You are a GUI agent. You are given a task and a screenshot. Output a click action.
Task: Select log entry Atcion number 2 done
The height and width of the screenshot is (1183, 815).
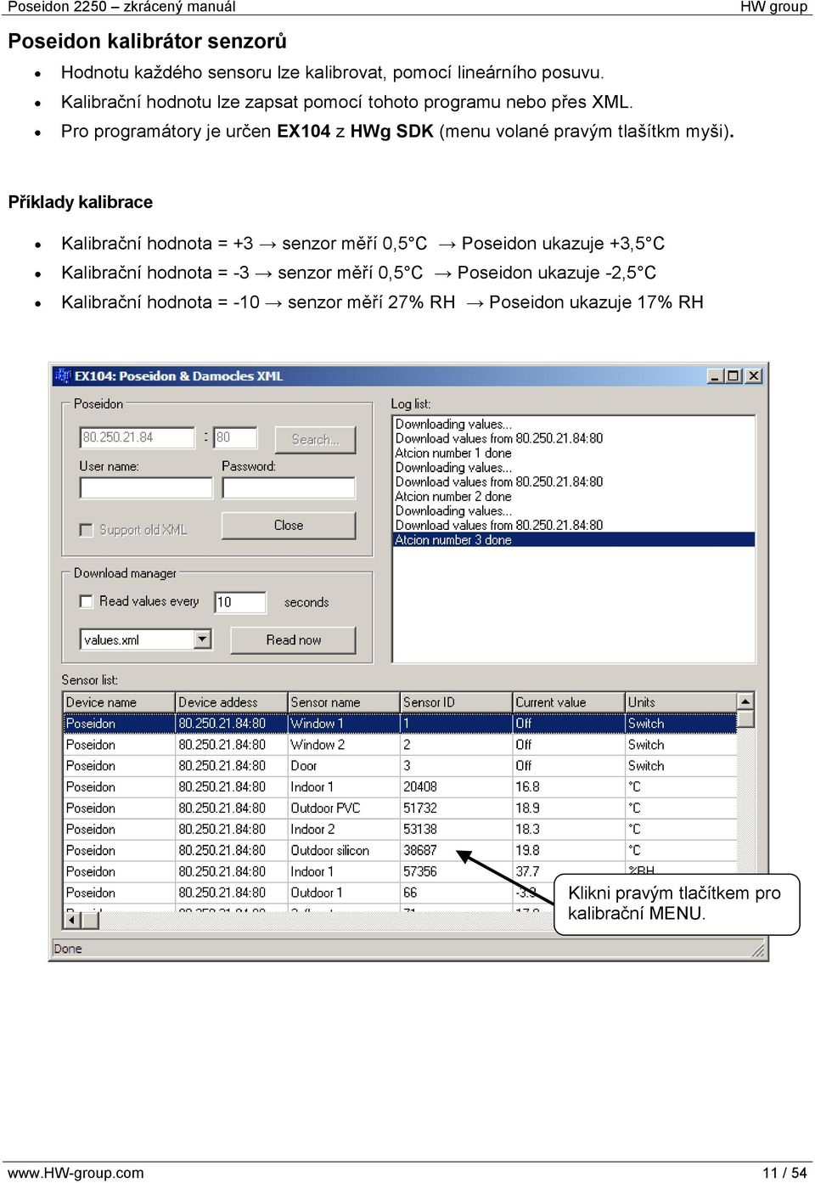click(574, 497)
